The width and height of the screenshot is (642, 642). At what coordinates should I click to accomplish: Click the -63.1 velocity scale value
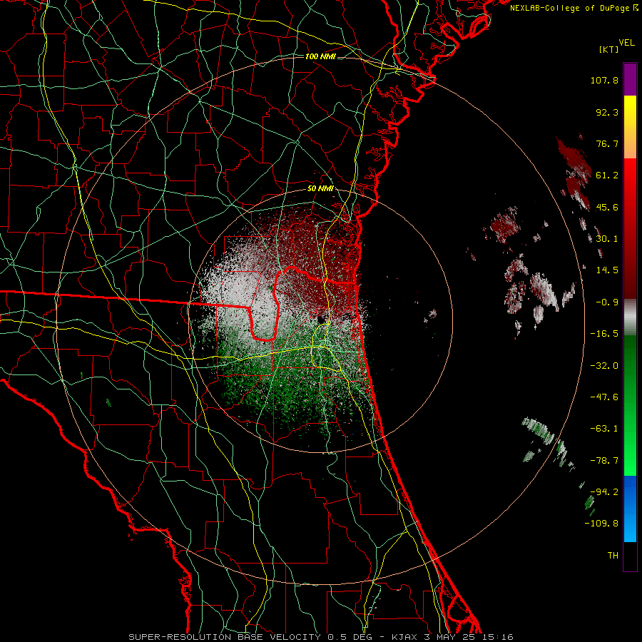604,429
